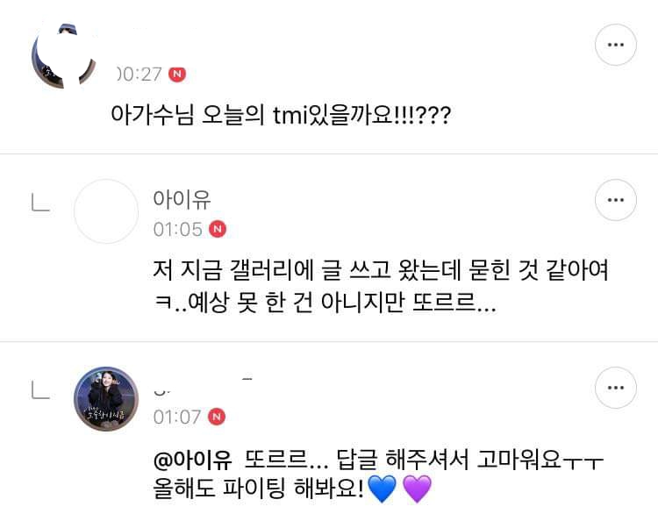
Task: Open 아이유's blank profile avatar
Action: click(x=106, y=211)
